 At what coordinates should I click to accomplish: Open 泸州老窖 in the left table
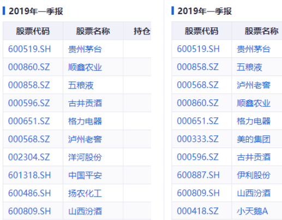85,139
